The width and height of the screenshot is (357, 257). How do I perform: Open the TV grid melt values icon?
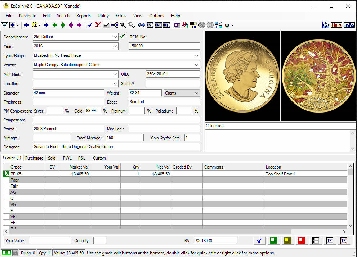point(193,25)
